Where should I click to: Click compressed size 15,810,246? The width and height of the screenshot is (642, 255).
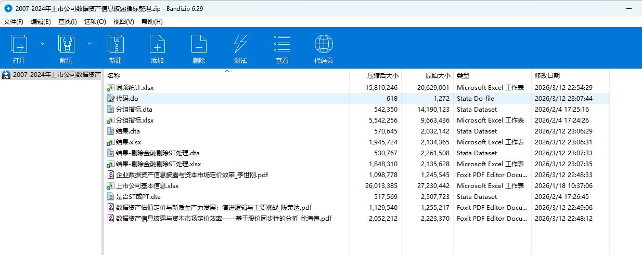tap(381, 88)
